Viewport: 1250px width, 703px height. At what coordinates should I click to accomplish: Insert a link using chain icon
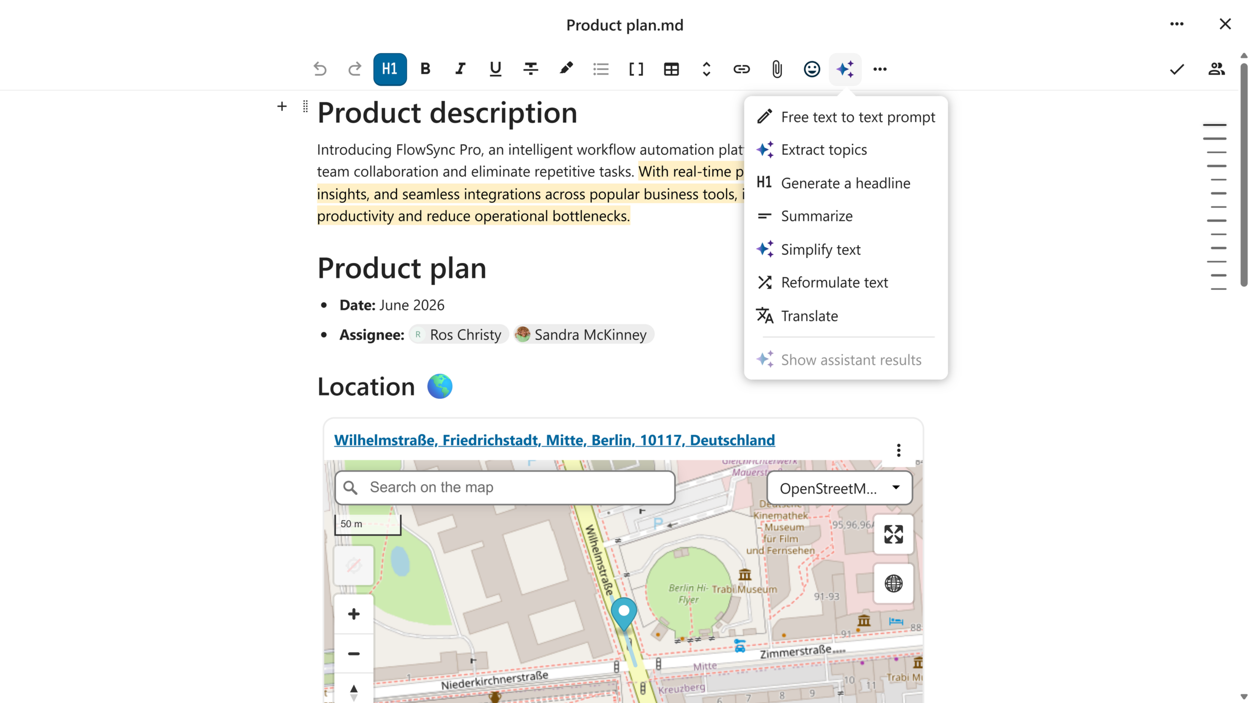point(741,69)
